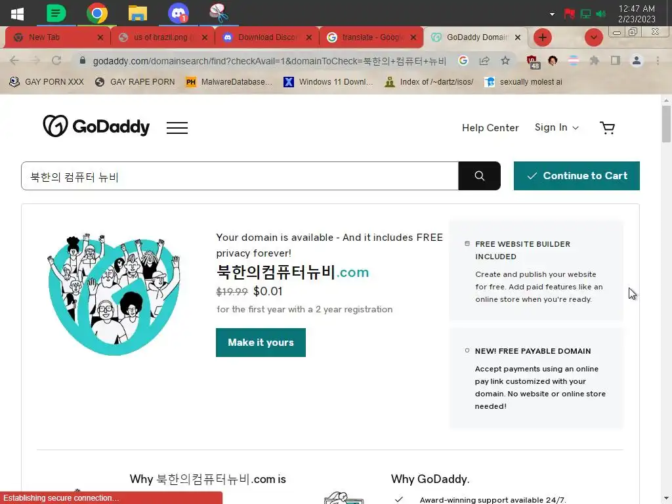This screenshot has height=504, width=672.
Task: Close the Download Discord tab
Action: pyautogui.click(x=309, y=37)
